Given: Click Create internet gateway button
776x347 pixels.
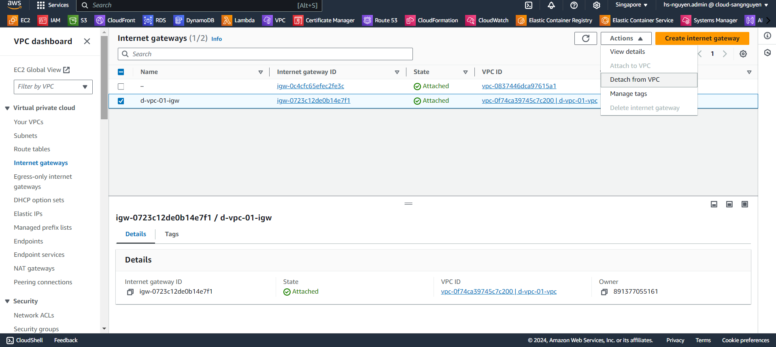Looking at the screenshot, I should pyautogui.click(x=702, y=38).
